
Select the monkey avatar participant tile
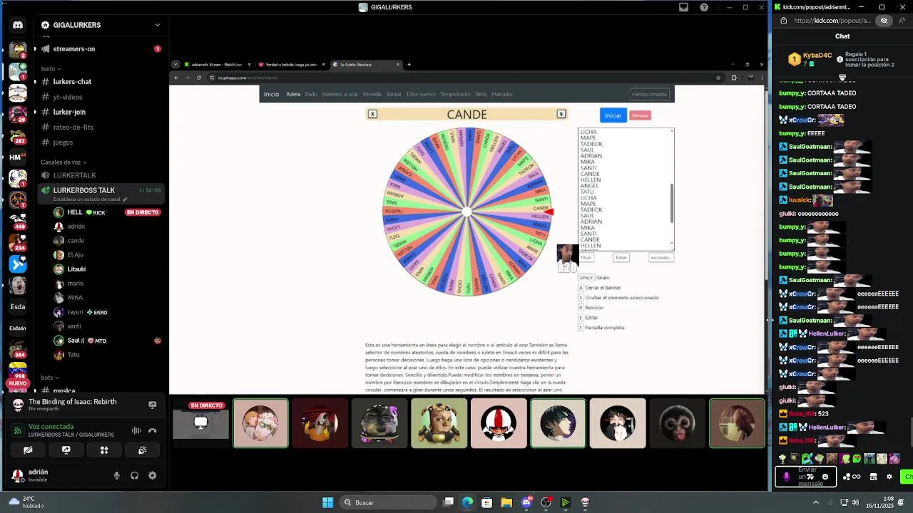click(x=677, y=423)
